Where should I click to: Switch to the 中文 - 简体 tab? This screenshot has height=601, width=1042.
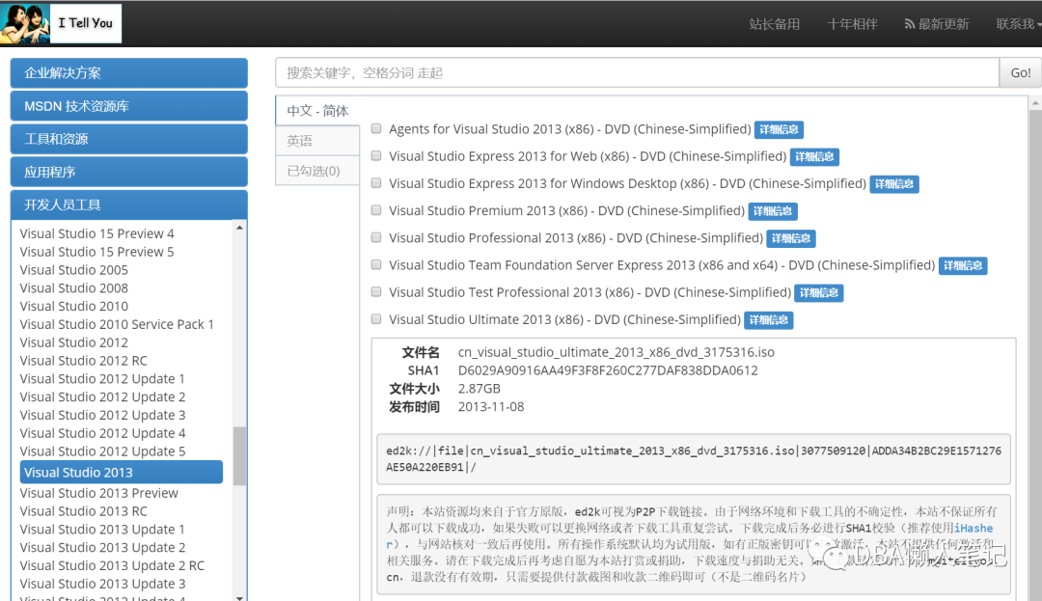(x=317, y=111)
